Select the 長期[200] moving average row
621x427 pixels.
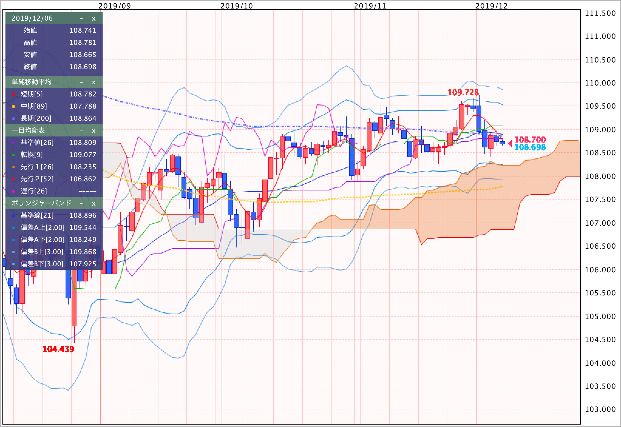36,119
